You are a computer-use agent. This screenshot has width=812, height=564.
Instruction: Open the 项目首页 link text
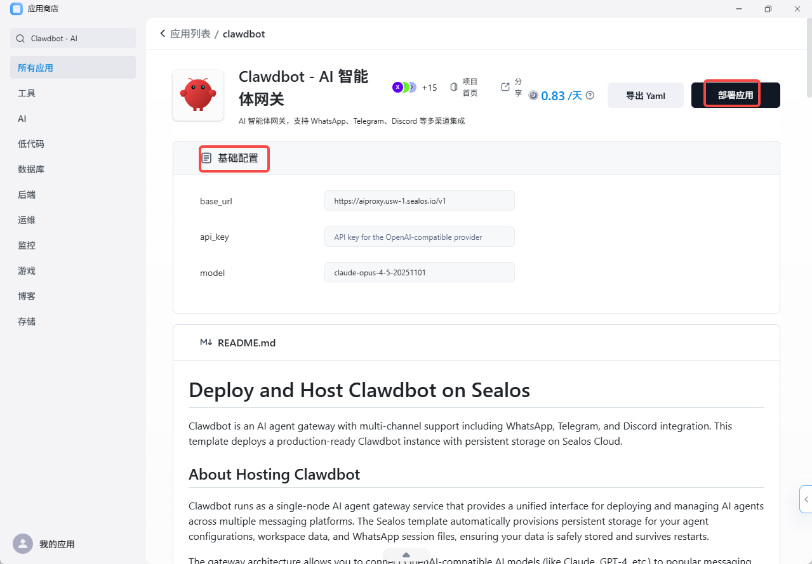coord(470,88)
